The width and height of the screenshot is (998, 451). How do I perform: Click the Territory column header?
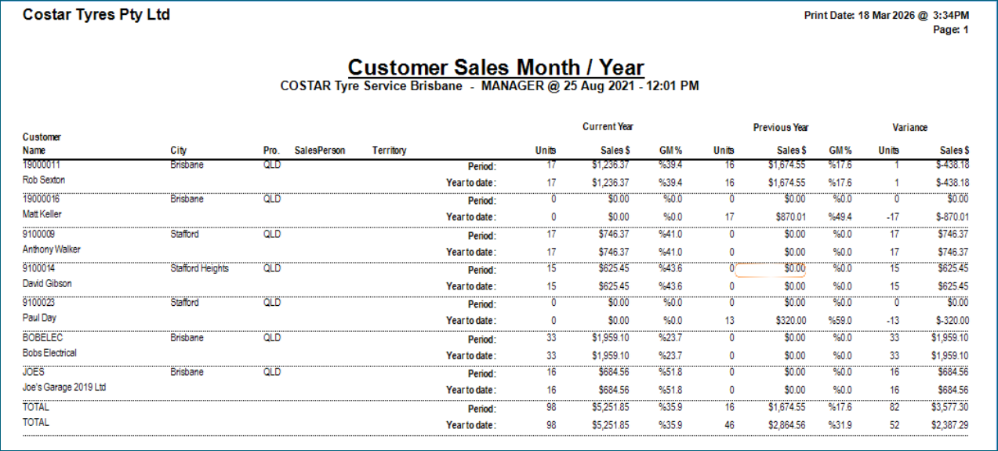tap(389, 151)
